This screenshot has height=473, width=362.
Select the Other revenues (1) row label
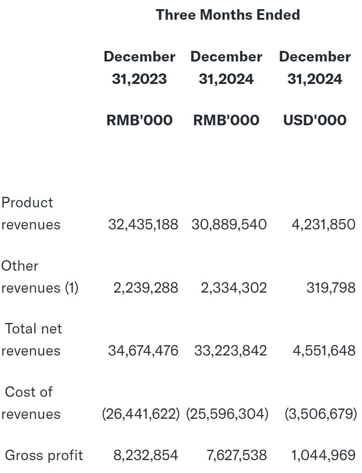coord(39,277)
